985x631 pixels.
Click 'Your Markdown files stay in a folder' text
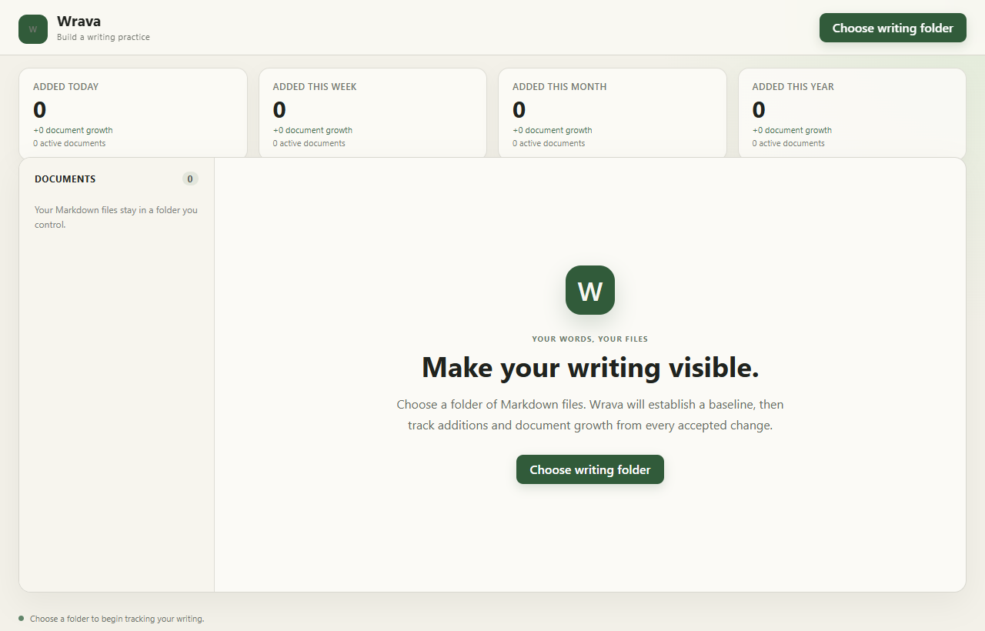tap(116, 217)
